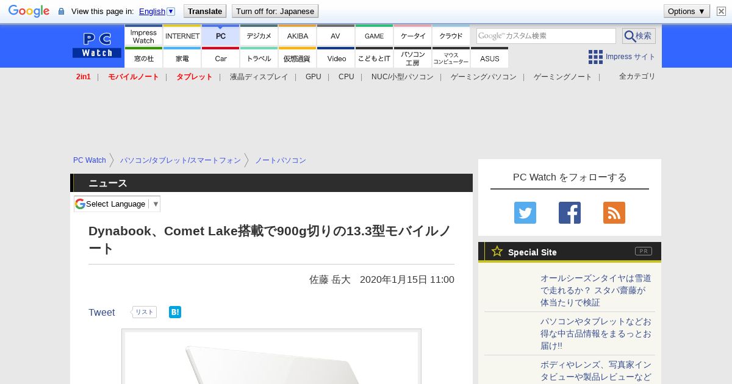Click the Impress サイト text link
732x384 pixels.
point(631,57)
